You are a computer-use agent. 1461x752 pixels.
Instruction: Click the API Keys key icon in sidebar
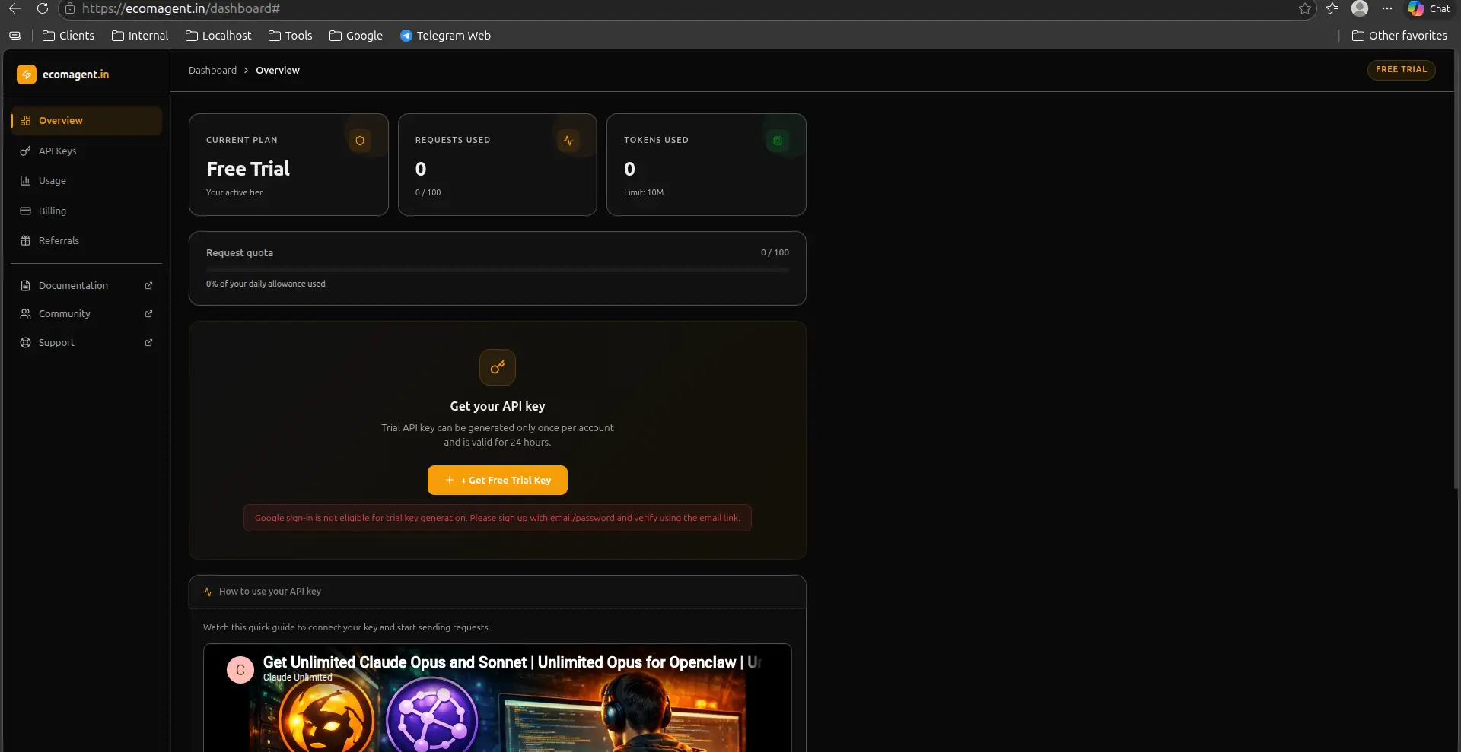tap(25, 151)
